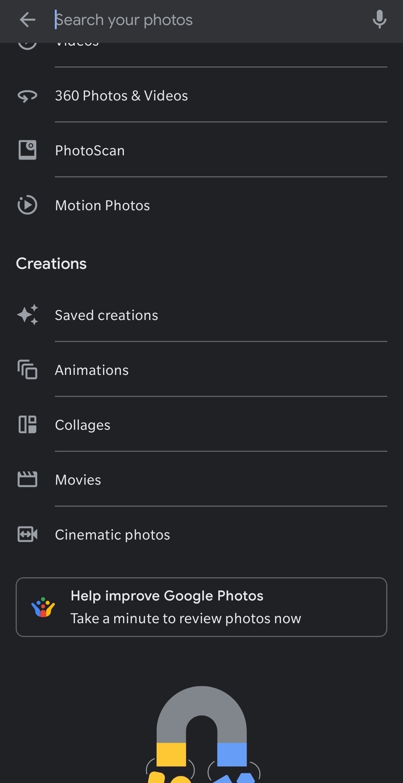Click the Animations stacked-squares icon
Viewport: 403px width, 783px height.
(27, 370)
